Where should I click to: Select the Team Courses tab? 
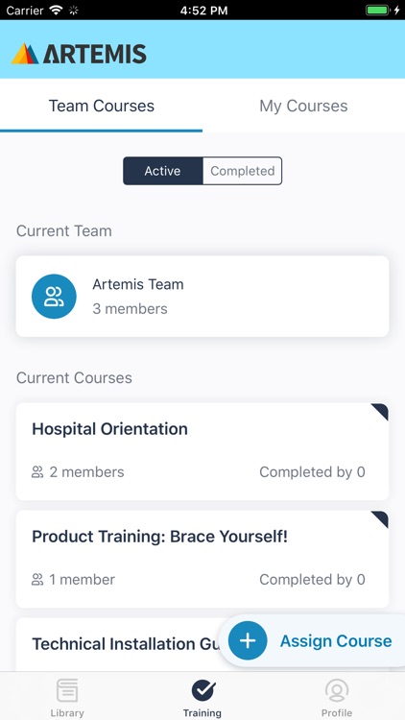pos(101,106)
